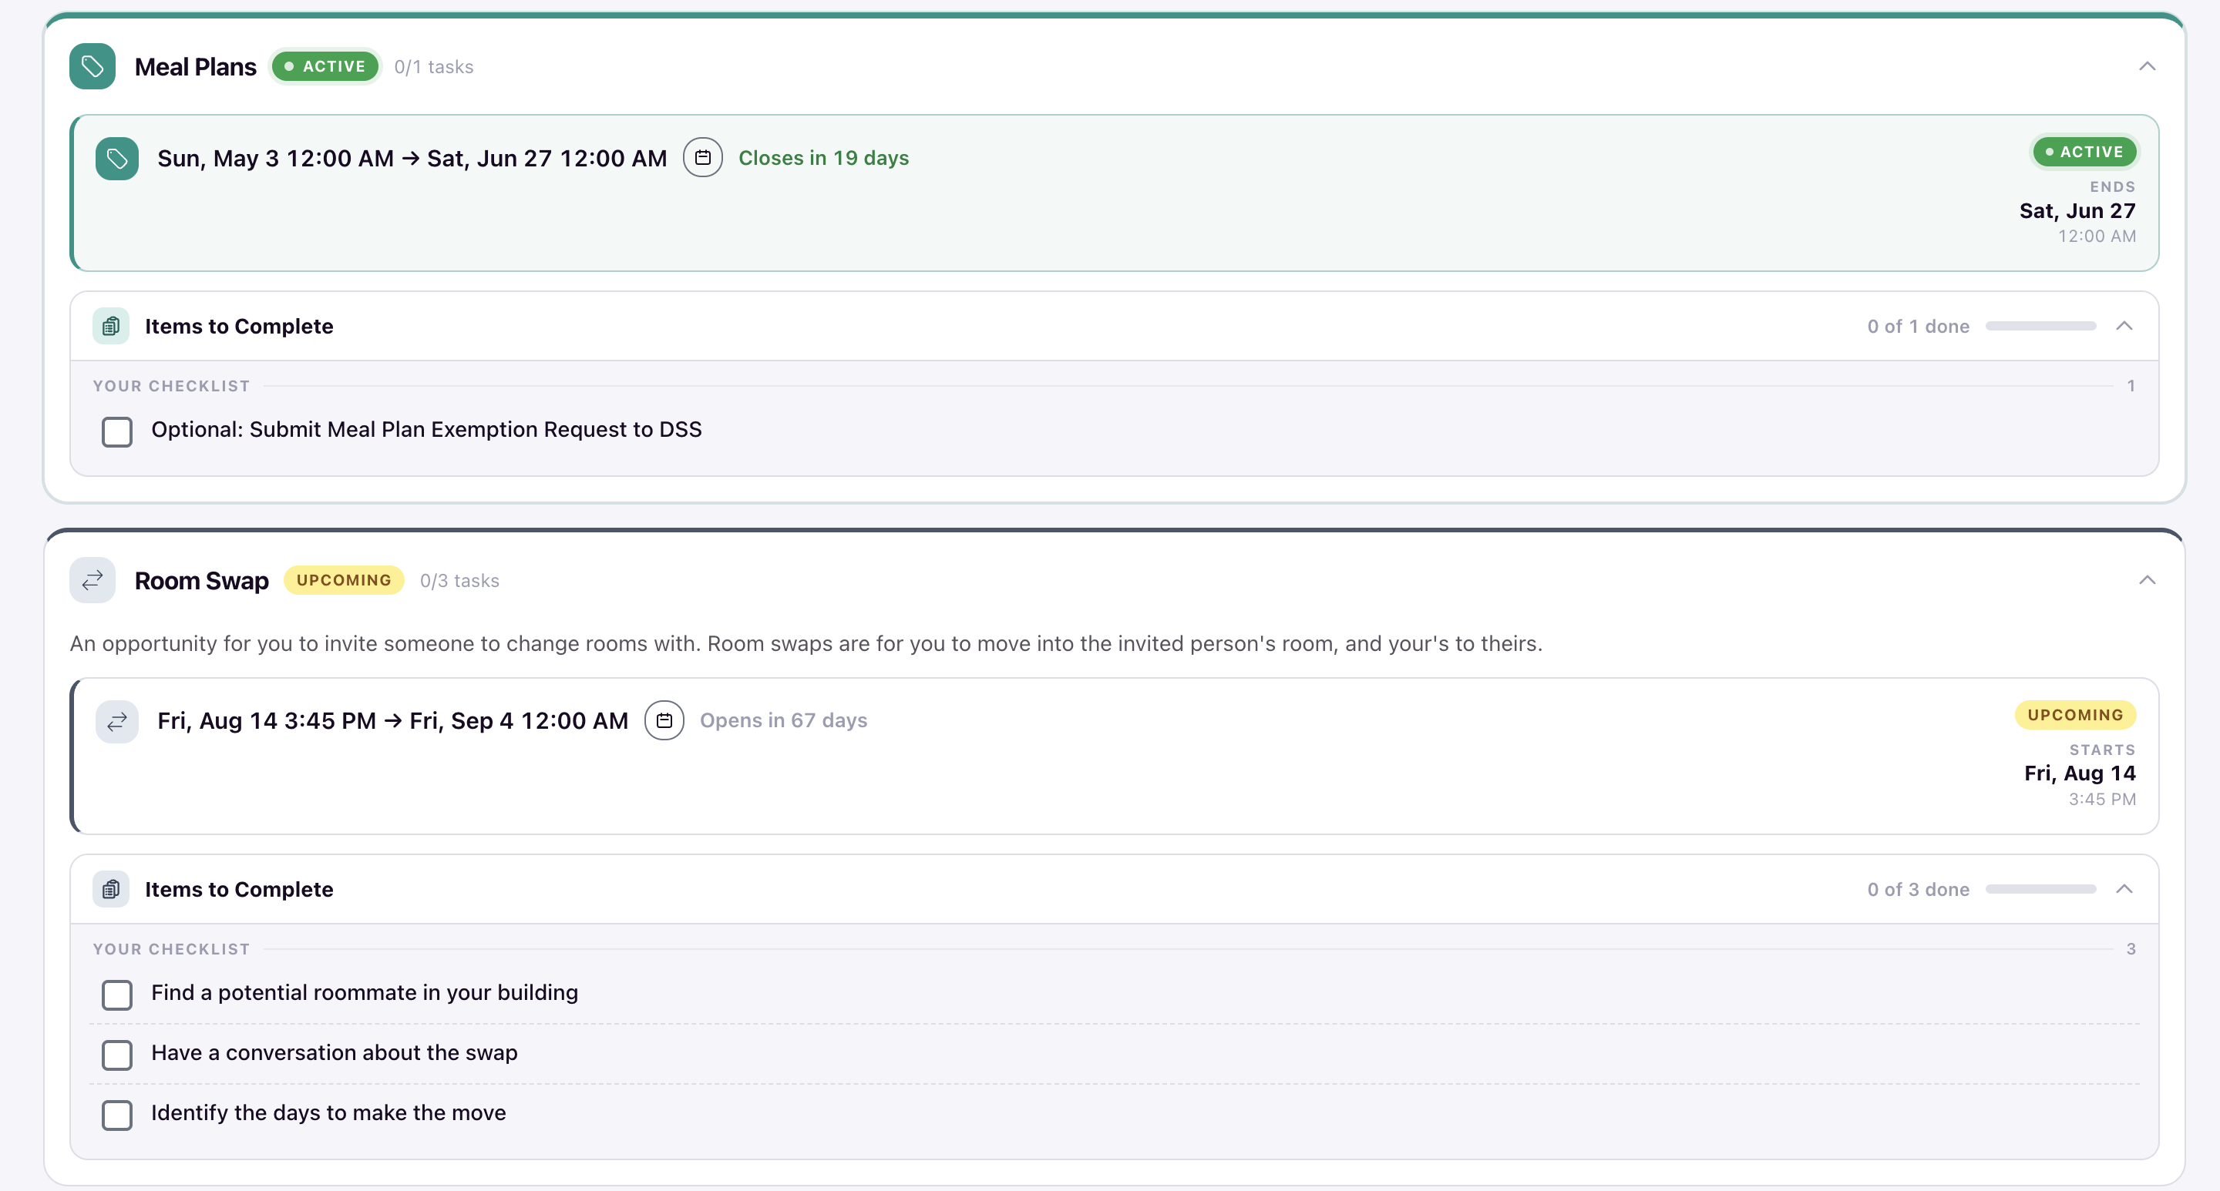Click Sun, May 3 to Sat, Jun 27 date range

(x=412, y=159)
